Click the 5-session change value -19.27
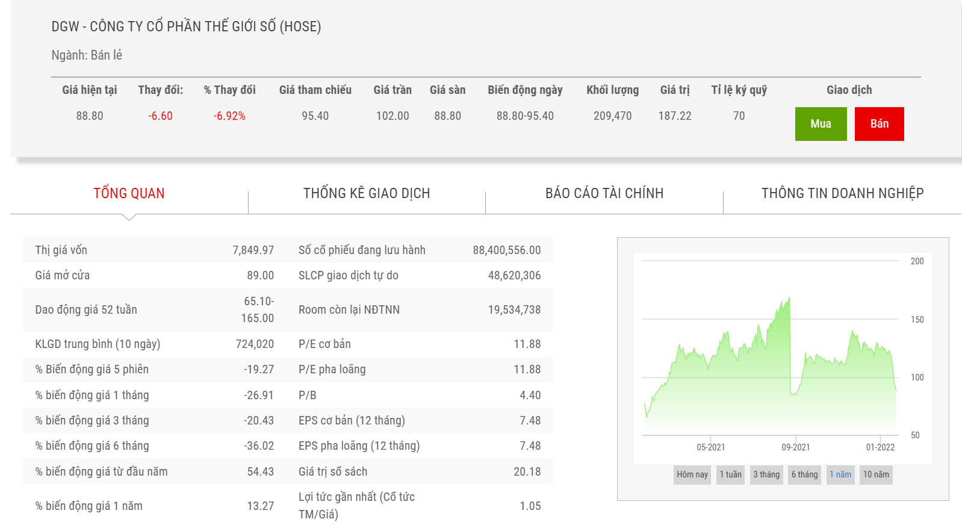The height and width of the screenshot is (525, 962). pyautogui.click(x=259, y=370)
